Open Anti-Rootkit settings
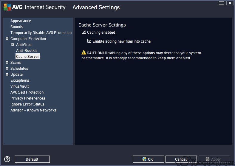Screen dimensions: 235x166 click(x=26, y=51)
